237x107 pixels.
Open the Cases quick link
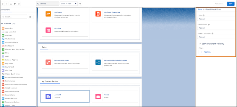pyautogui.click(x=107, y=95)
